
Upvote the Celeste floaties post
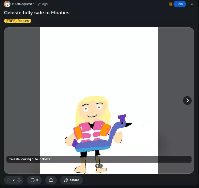click(8, 180)
